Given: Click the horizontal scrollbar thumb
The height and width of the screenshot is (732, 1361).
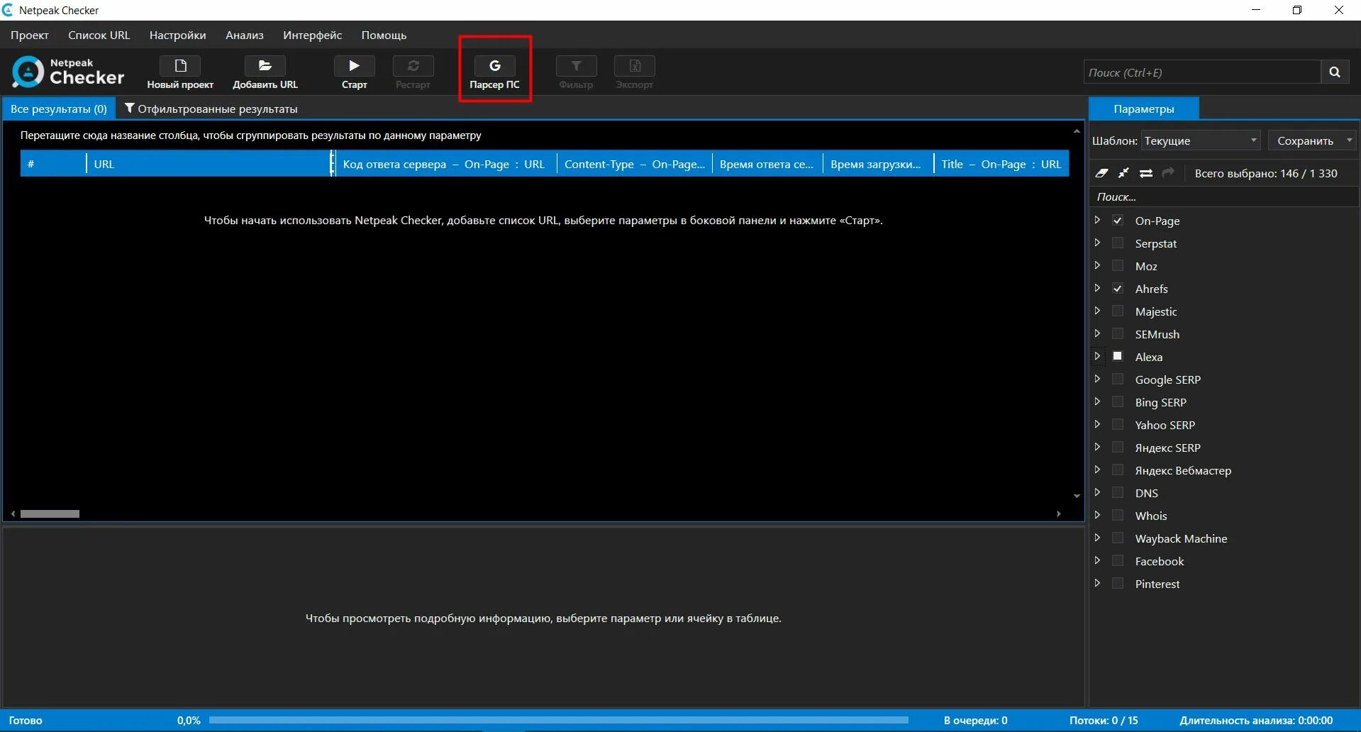Looking at the screenshot, I should point(50,514).
